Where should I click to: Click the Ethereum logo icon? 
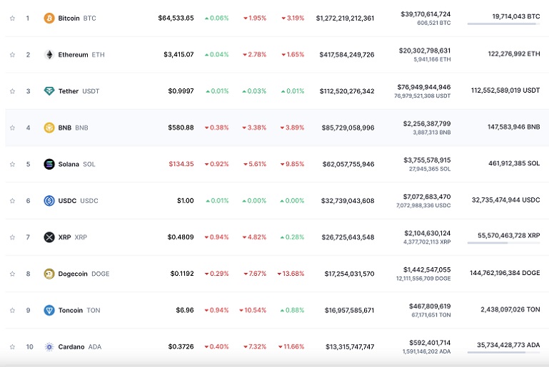49,55
